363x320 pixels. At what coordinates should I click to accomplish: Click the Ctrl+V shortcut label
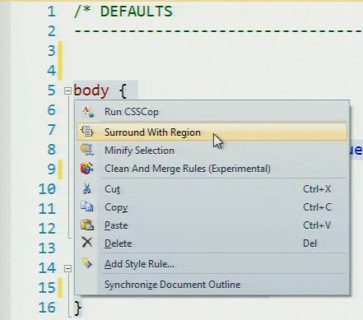(317, 225)
